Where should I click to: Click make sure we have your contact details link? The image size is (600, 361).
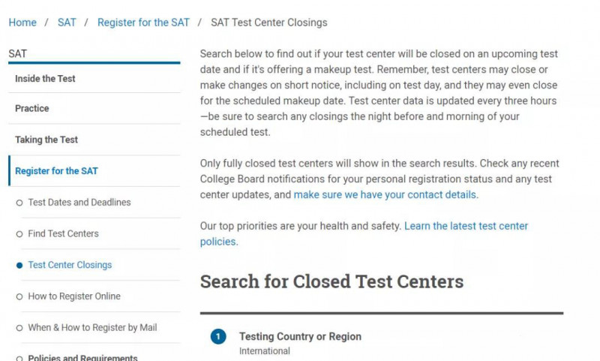pos(385,195)
